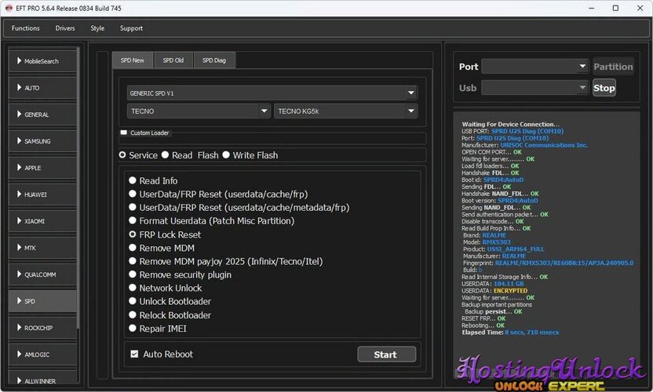Click 'Waiting For Device Connection...' log line
Image resolution: width=653 pixels, height=392 pixels.
point(510,124)
